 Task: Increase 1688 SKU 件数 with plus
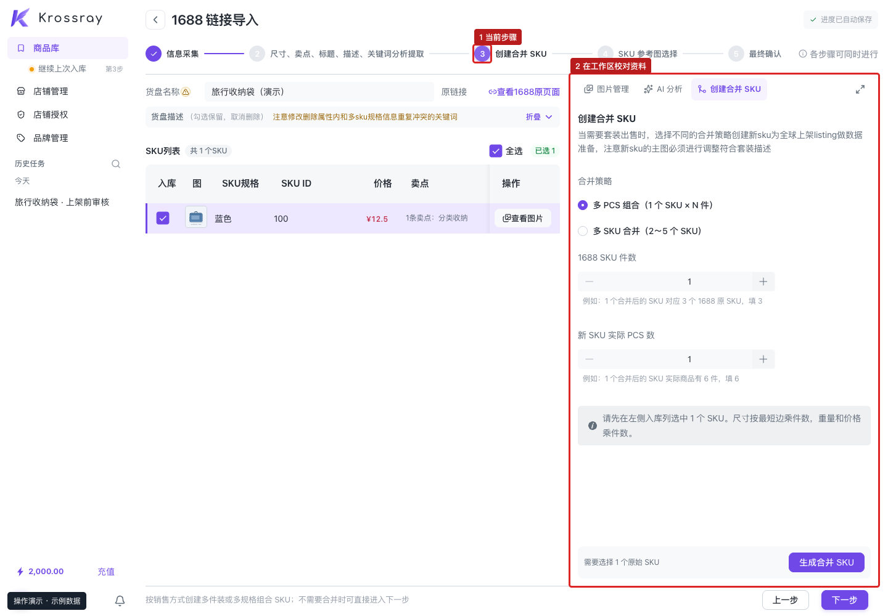[x=763, y=282]
